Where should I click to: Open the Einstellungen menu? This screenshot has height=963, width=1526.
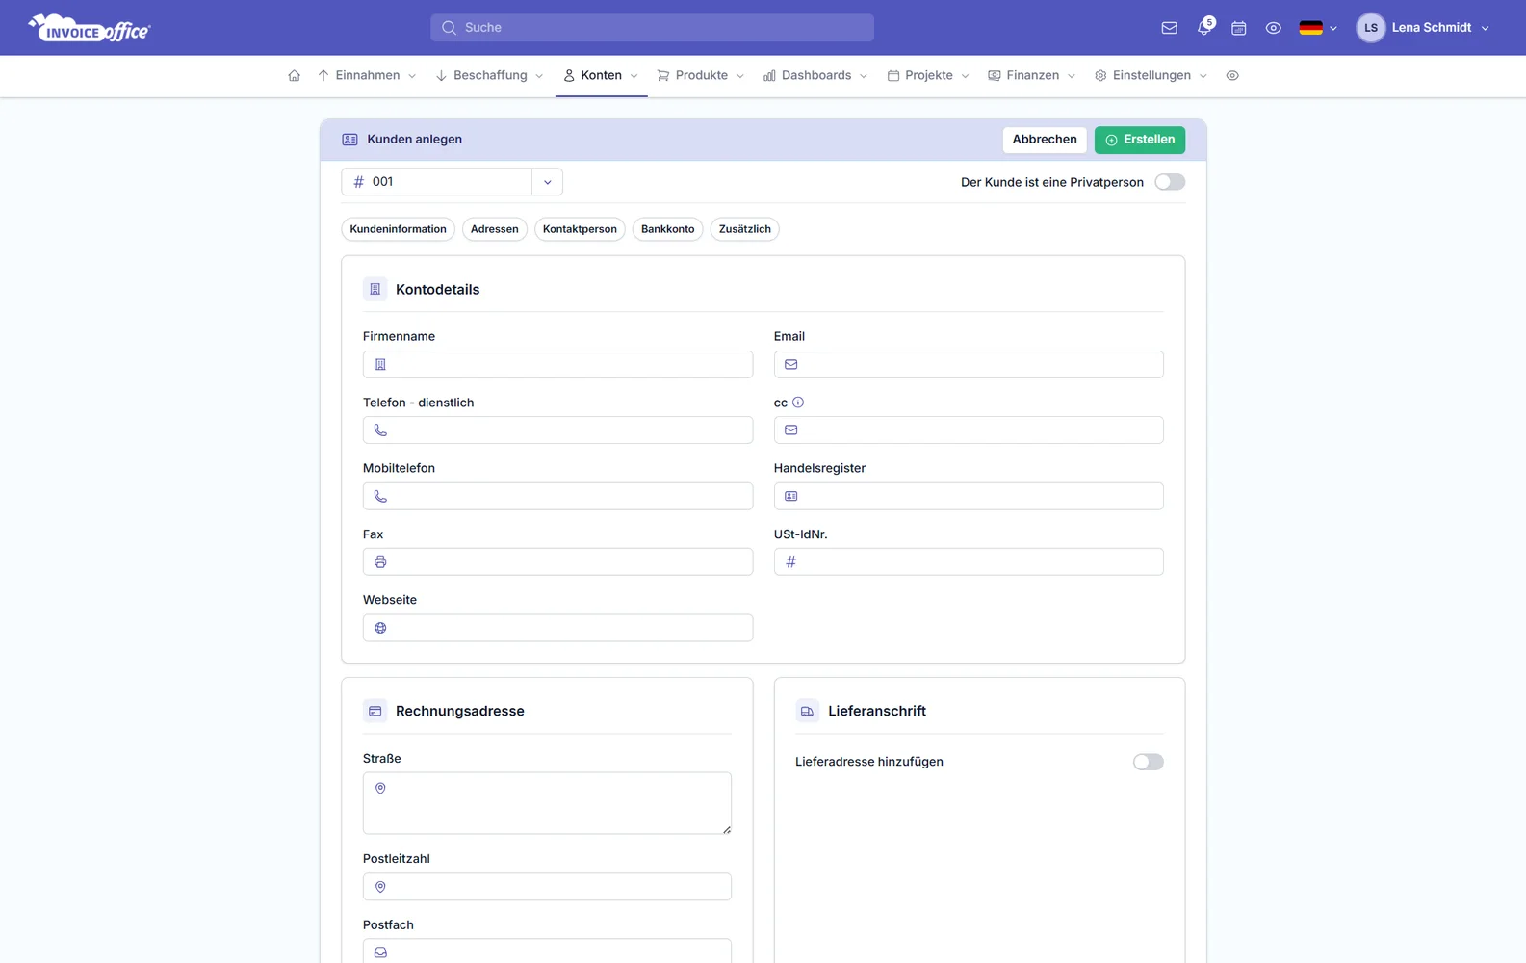point(1151,75)
